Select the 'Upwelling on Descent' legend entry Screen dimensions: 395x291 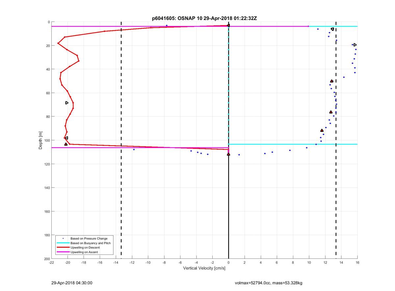(85, 247)
